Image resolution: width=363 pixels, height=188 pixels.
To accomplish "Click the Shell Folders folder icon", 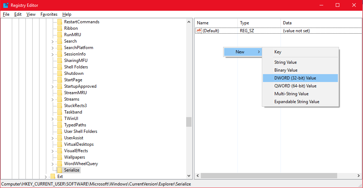I will pyautogui.click(x=60, y=67).
